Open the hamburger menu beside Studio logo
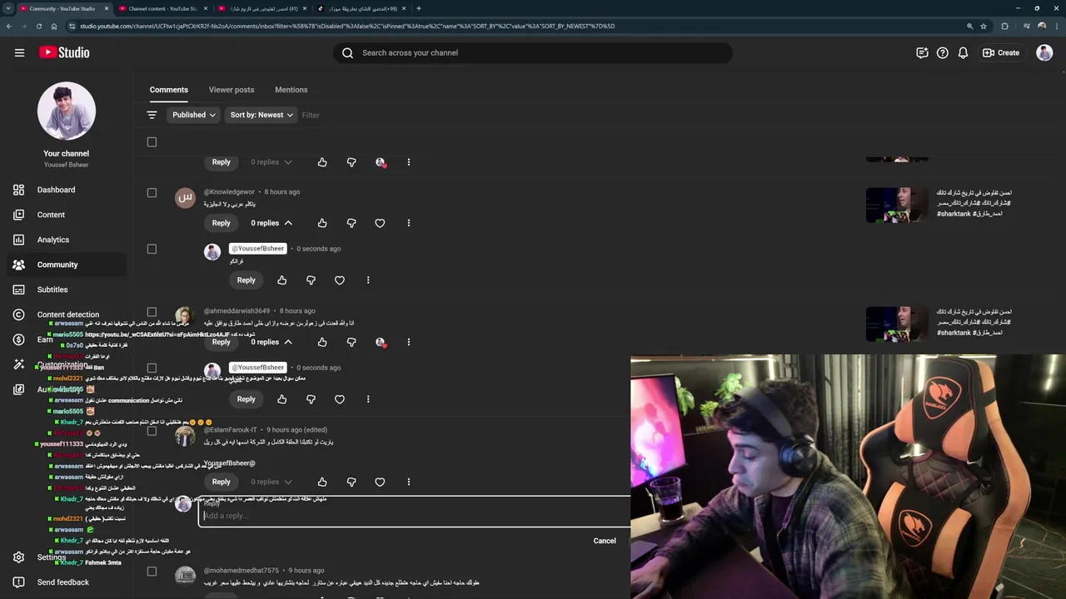1066x599 pixels. (x=19, y=52)
